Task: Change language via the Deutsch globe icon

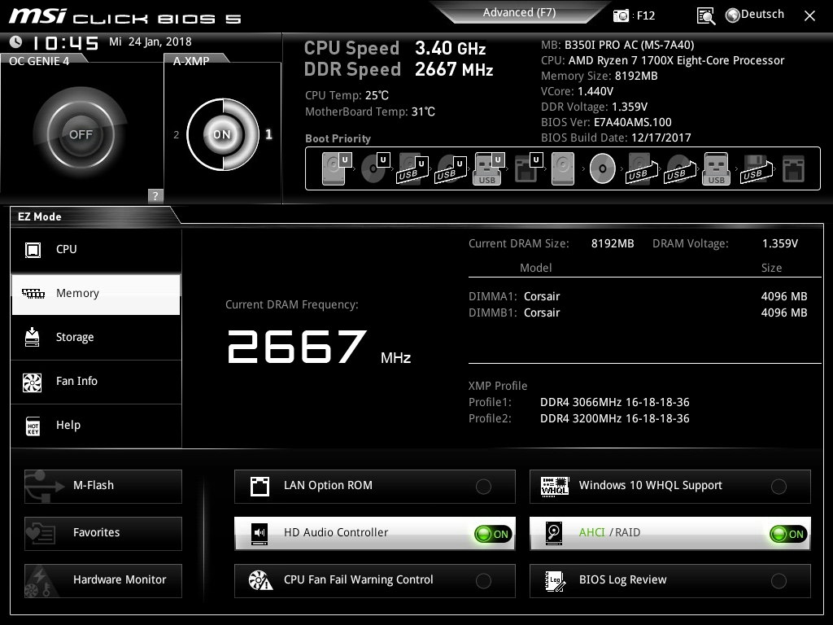Action: [x=733, y=15]
